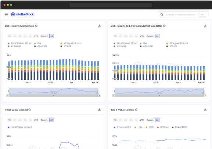Image resolution: width=212 pixels, height=149 pixels.
Task: Click left scroll arrow under Ratio chart navigator
Action: tap(113, 96)
